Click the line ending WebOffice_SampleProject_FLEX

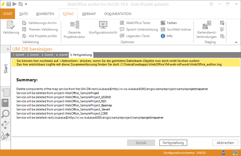pyautogui.click(x=61, y=101)
